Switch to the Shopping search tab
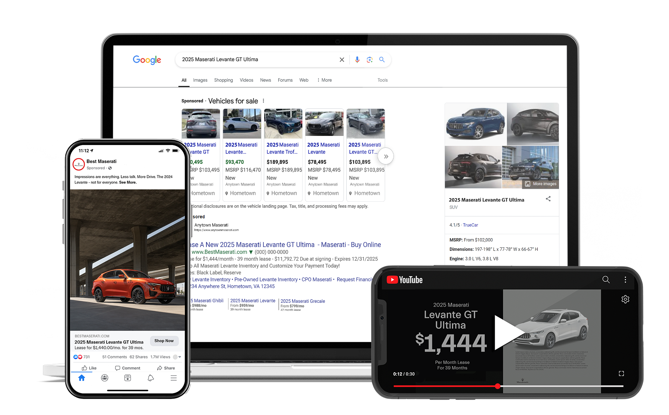This screenshot has height=415, width=669. pyautogui.click(x=224, y=80)
